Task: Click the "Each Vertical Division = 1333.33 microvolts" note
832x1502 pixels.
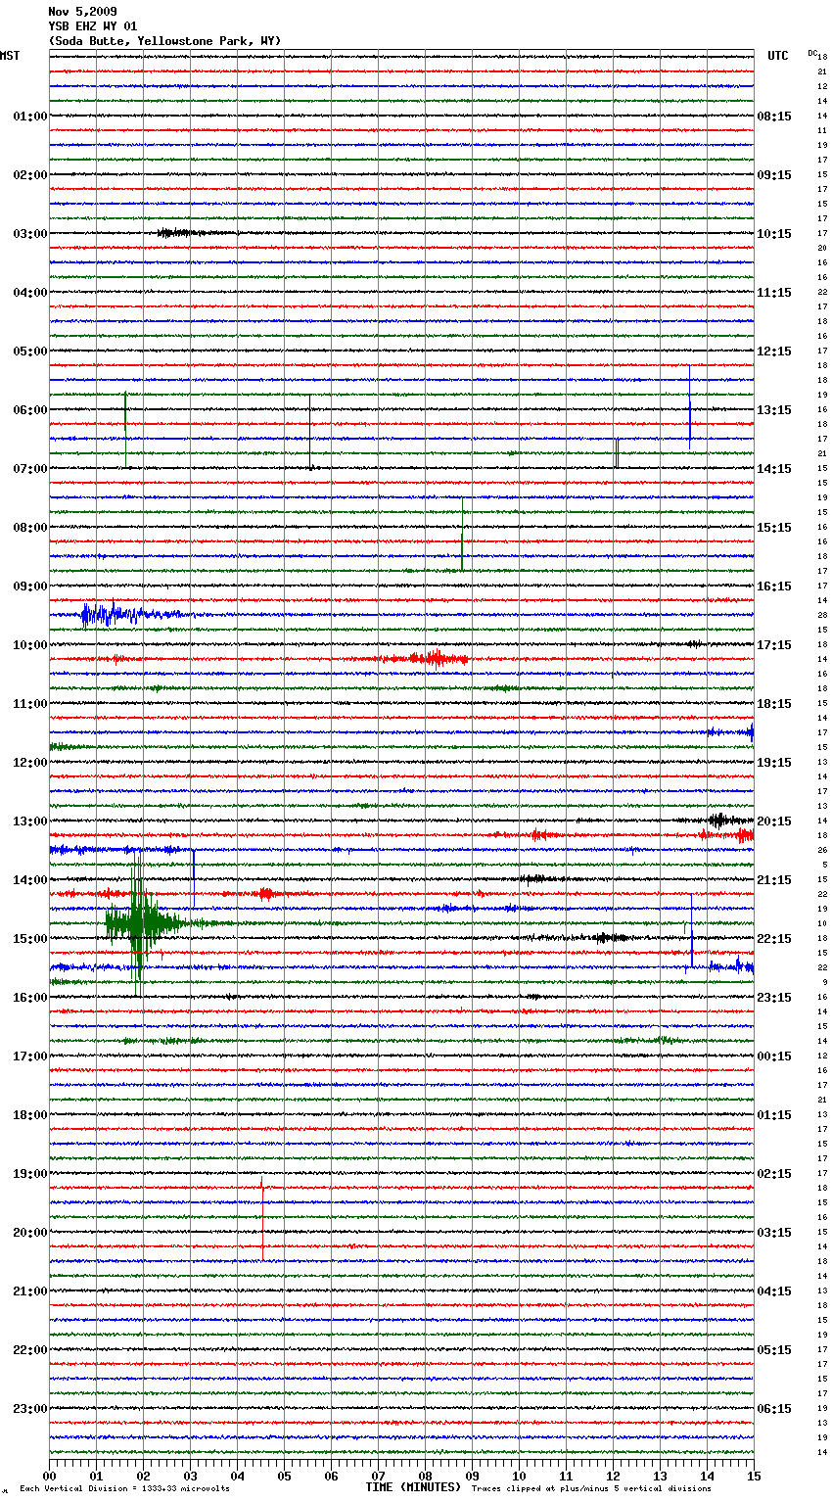Action: click(125, 1488)
